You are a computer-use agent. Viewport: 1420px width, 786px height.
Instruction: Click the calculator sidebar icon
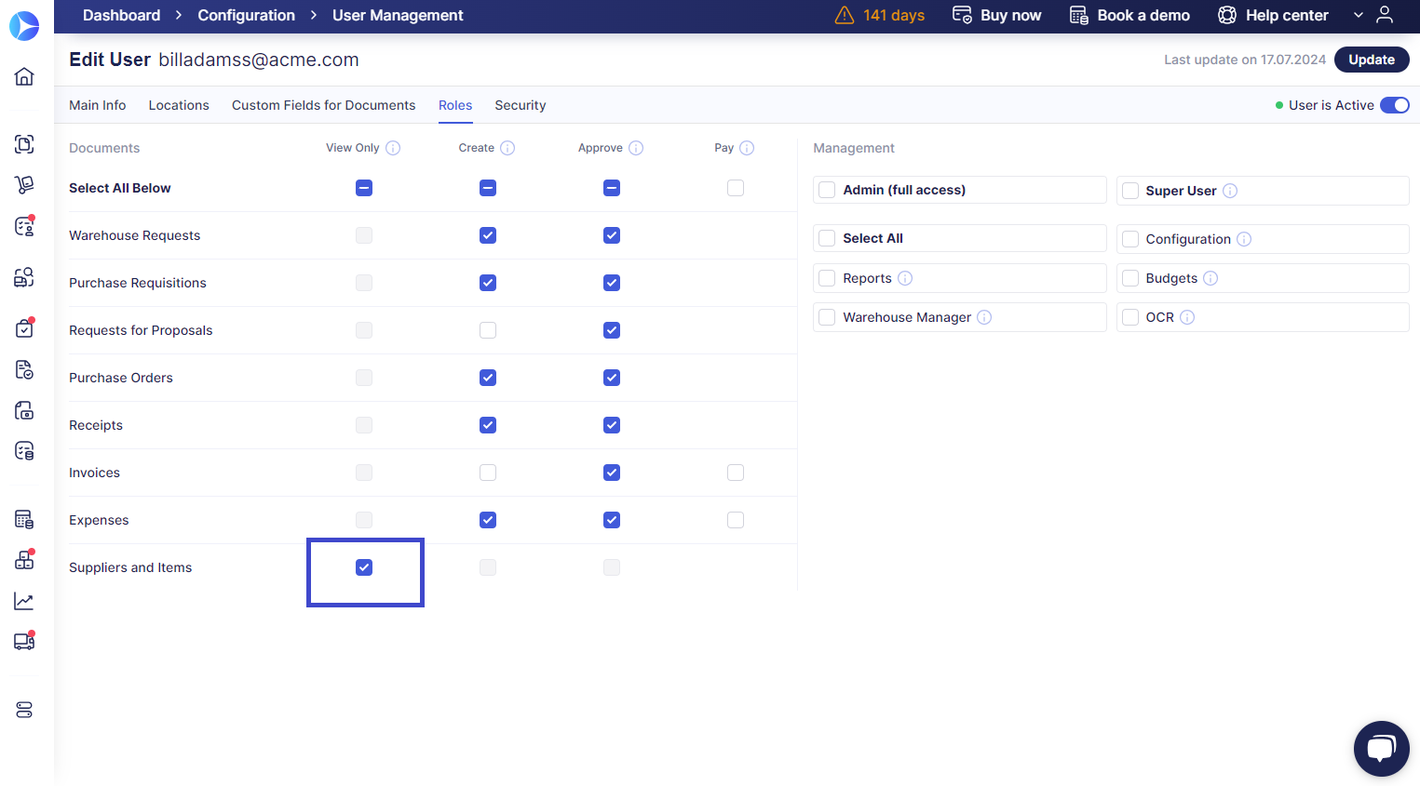(24, 519)
